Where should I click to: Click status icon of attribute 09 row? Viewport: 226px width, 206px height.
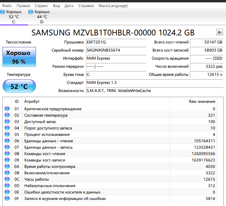7,160
